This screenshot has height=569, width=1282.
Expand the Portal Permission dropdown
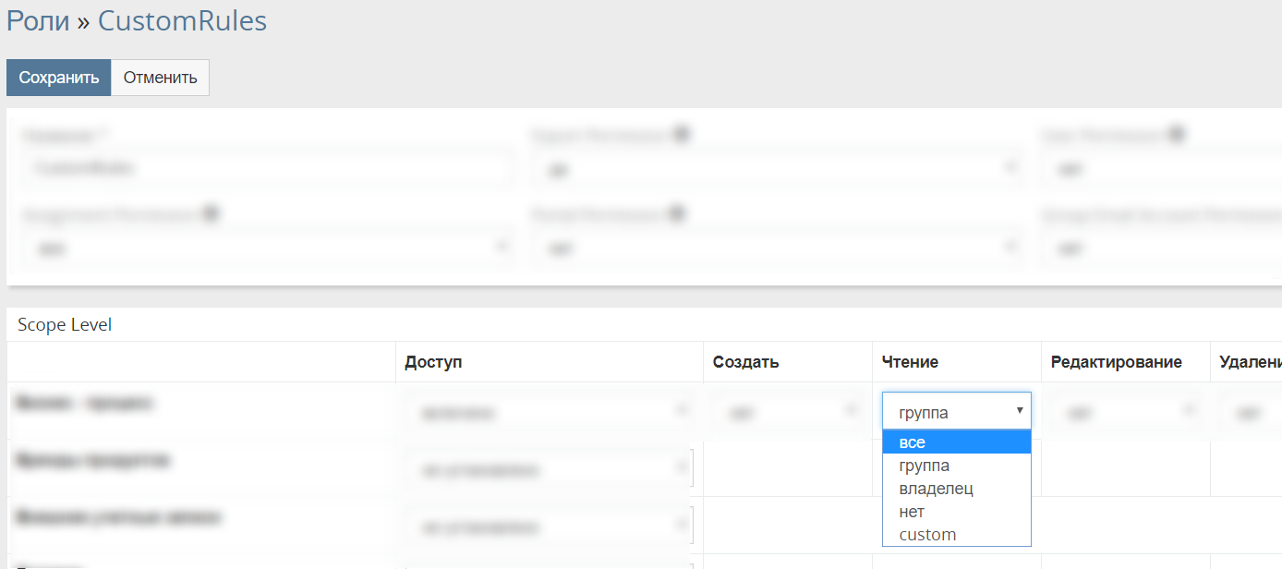(776, 248)
